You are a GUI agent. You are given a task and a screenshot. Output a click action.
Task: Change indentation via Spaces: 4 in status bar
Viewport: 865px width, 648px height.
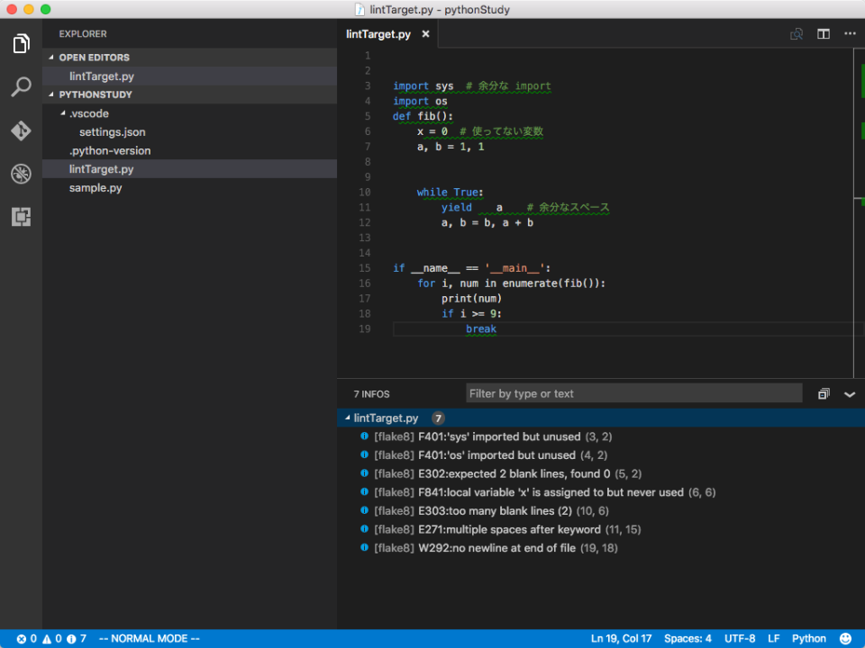click(x=687, y=638)
